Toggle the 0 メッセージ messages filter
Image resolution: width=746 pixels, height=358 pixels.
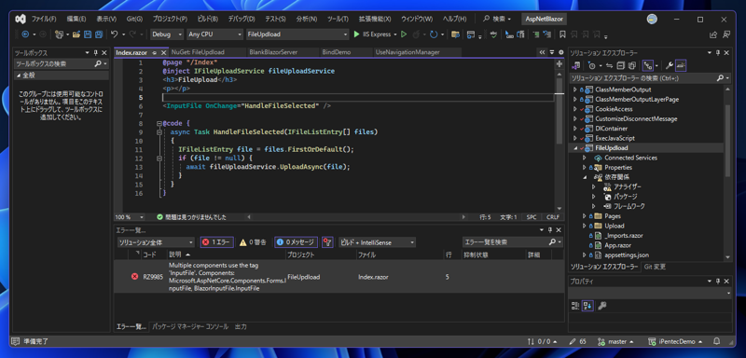click(x=295, y=242)
